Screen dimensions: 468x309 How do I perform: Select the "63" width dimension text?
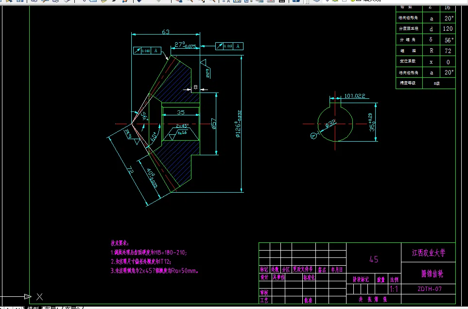coord(166,32)
